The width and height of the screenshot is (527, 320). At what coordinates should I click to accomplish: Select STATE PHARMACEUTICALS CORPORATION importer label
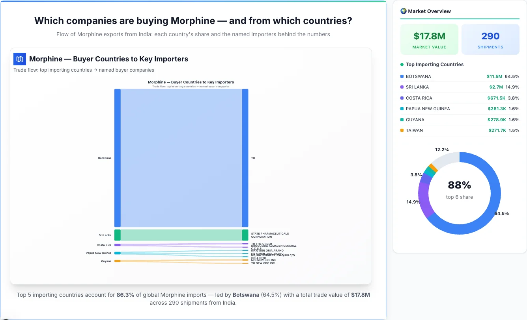(x=270, y=235)
